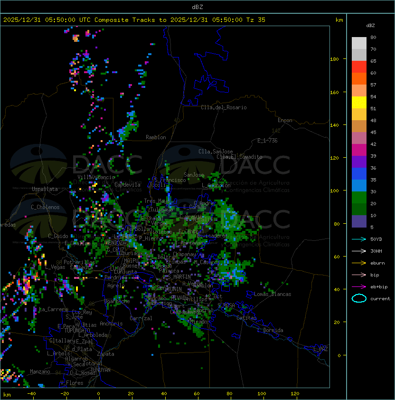This screenshot has height=400, width=395.
Task: Select the magenta 39-42 dBZ swatch
Action: (359, 150)
